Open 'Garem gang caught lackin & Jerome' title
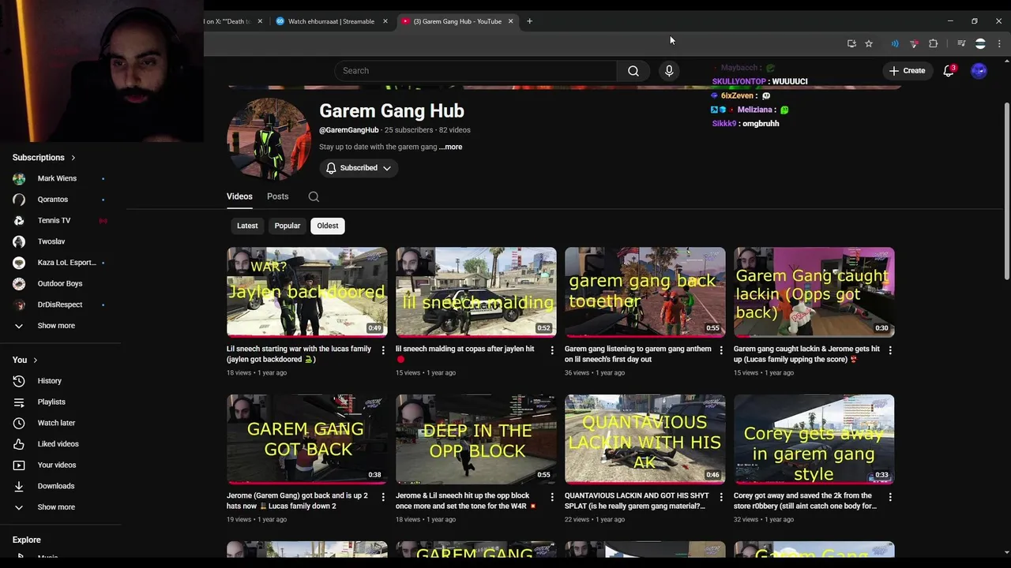 pyautogui.click(x=806, y=353)
